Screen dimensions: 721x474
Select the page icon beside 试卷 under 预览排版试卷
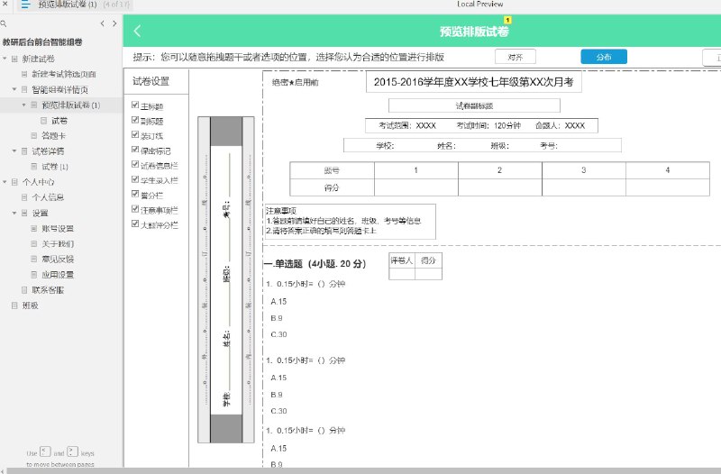click(x=43, y=121)
